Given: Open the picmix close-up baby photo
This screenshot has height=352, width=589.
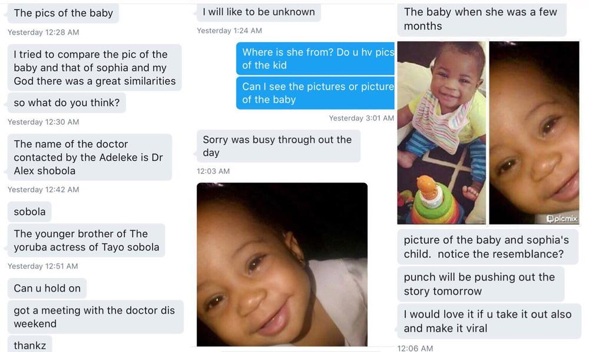Looking at the screenshot, I should click(534, 132).
